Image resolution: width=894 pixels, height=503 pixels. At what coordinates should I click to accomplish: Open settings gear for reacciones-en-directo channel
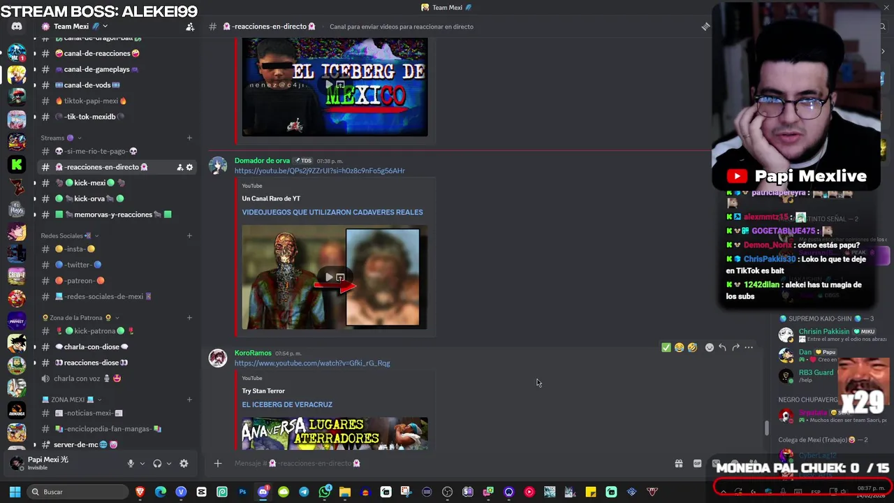coord(189,167)
